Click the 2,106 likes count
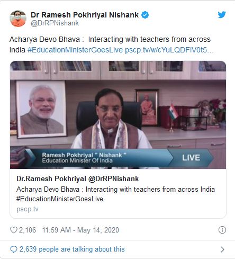 pyautogui.click(x=28, y=230)
